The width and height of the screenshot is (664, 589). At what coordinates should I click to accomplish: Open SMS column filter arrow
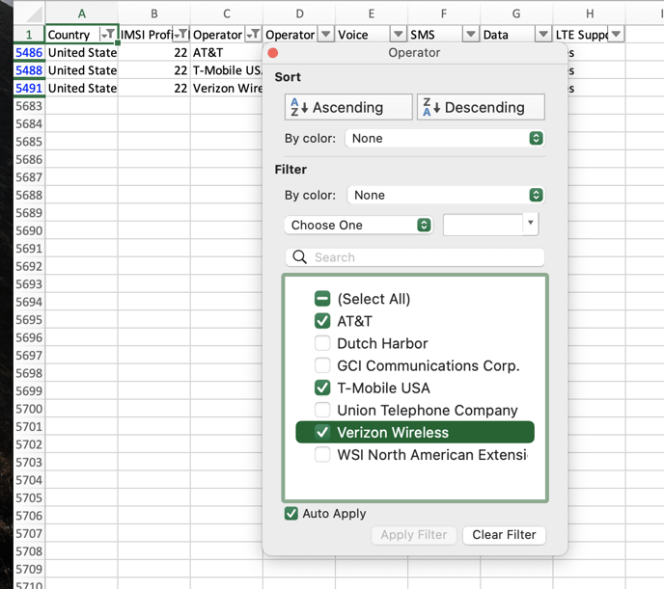470,35
